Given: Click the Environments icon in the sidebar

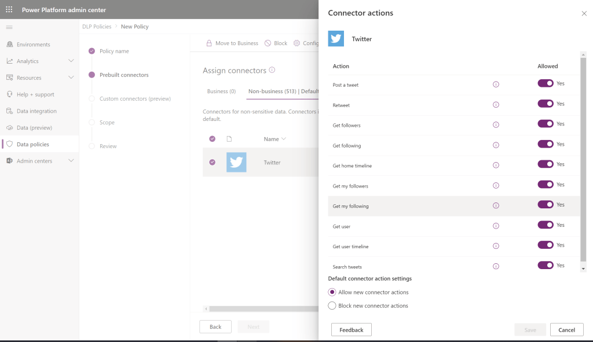Looking at the screenshot, I should click(9, 45).
